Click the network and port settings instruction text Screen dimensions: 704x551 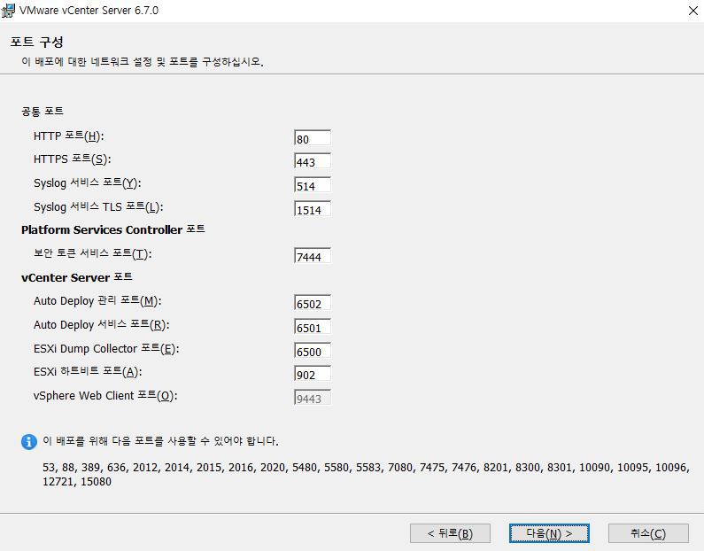[143, 61]
